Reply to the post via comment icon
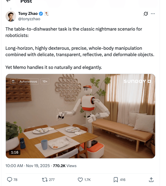166x186 pixels. pyautogui.click(x=10, y=180)
